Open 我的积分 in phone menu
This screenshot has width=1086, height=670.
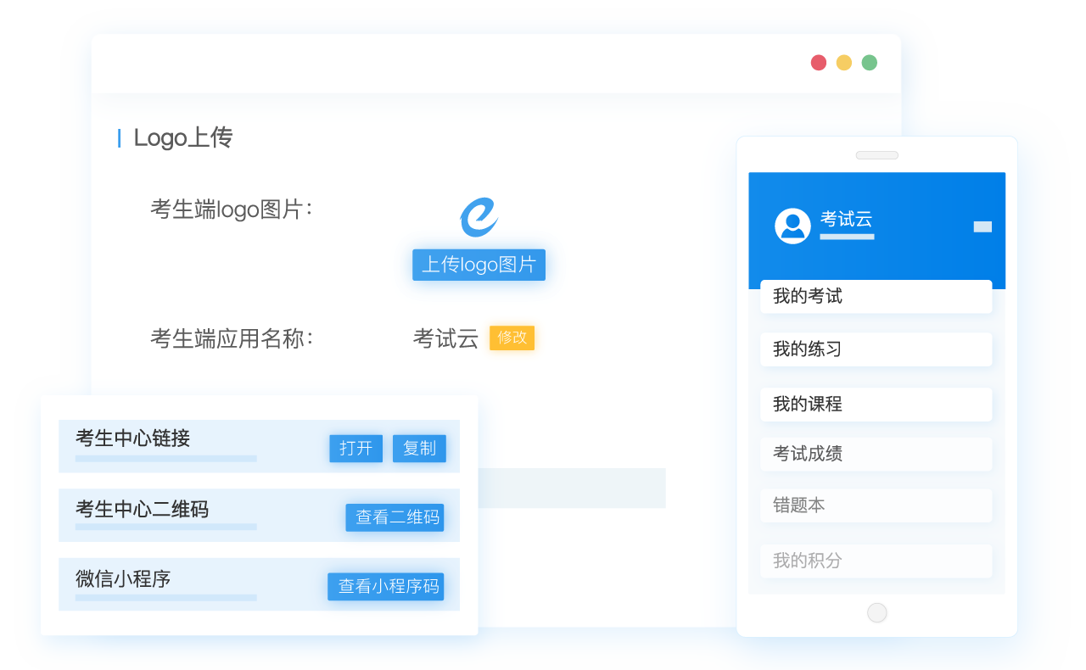[876, 561]
